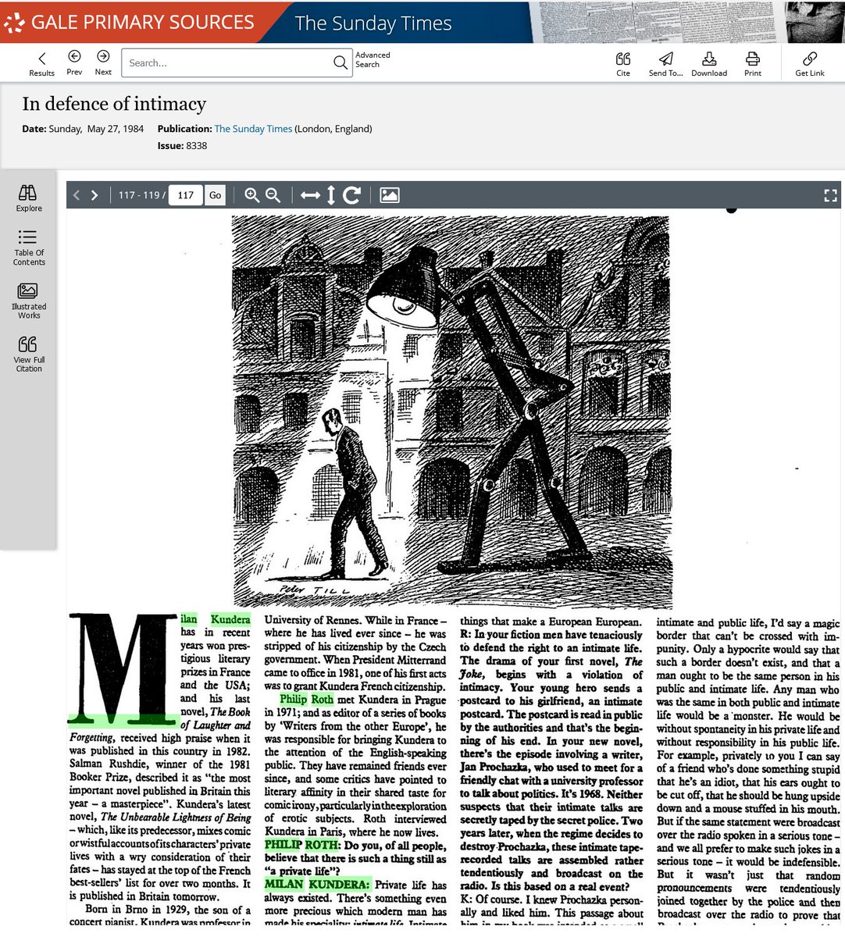Zoom out of the page image
This screenshot has width=845, height=937.
(x=273, y=195)
